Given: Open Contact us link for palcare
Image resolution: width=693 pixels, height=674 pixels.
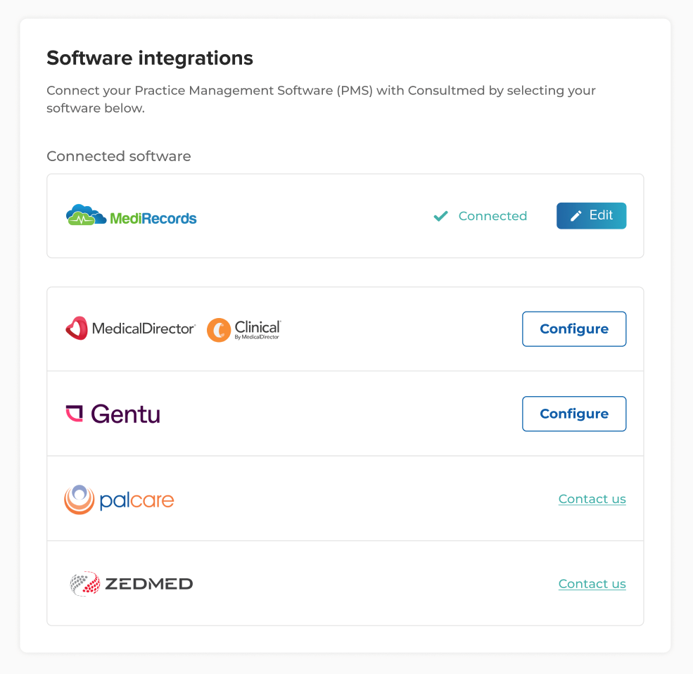Looking at the screenshot, I should [x=592, y=499].
